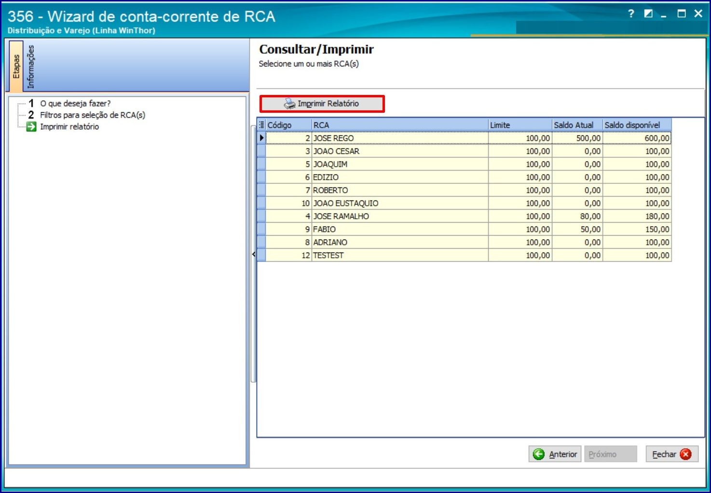Click the Saldo Atual value 500,00
Image resolution: width=711 pixels, height=493 pixels.
click(577, 138)
